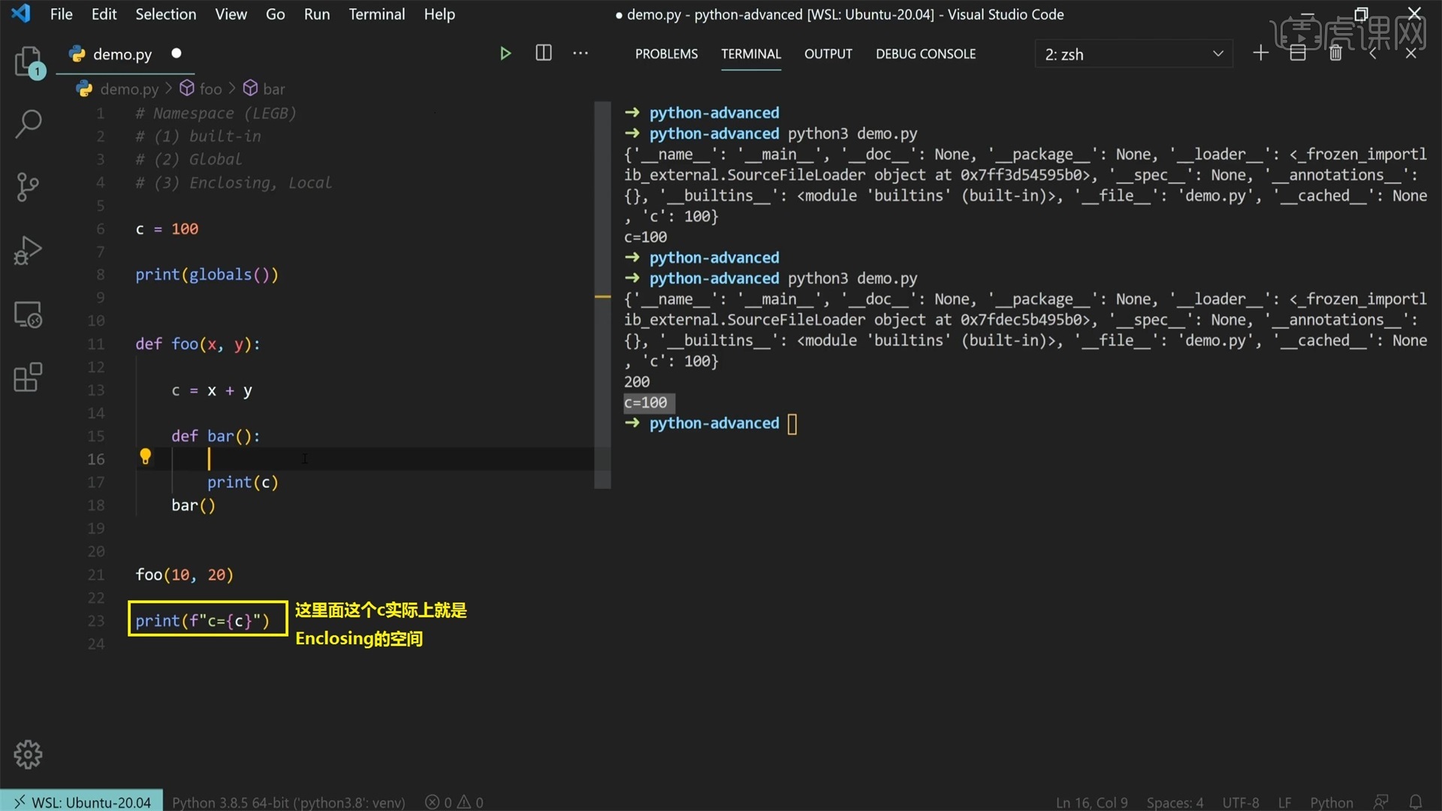1442x811 pixels.
Task: Split the editor to the right
Action: (x=544, y=53)
